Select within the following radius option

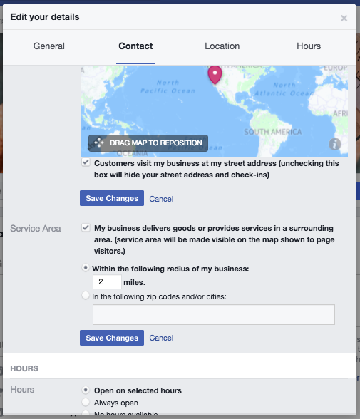click(86, 267)
